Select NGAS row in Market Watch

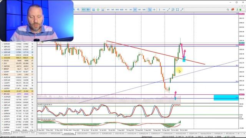pyautogui.click(x=18, y=75)
